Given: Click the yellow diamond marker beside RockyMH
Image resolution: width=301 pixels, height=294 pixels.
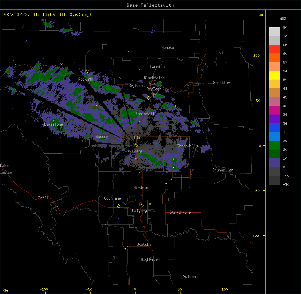Looking at the screenshot, I should click(x=87, y=71).
